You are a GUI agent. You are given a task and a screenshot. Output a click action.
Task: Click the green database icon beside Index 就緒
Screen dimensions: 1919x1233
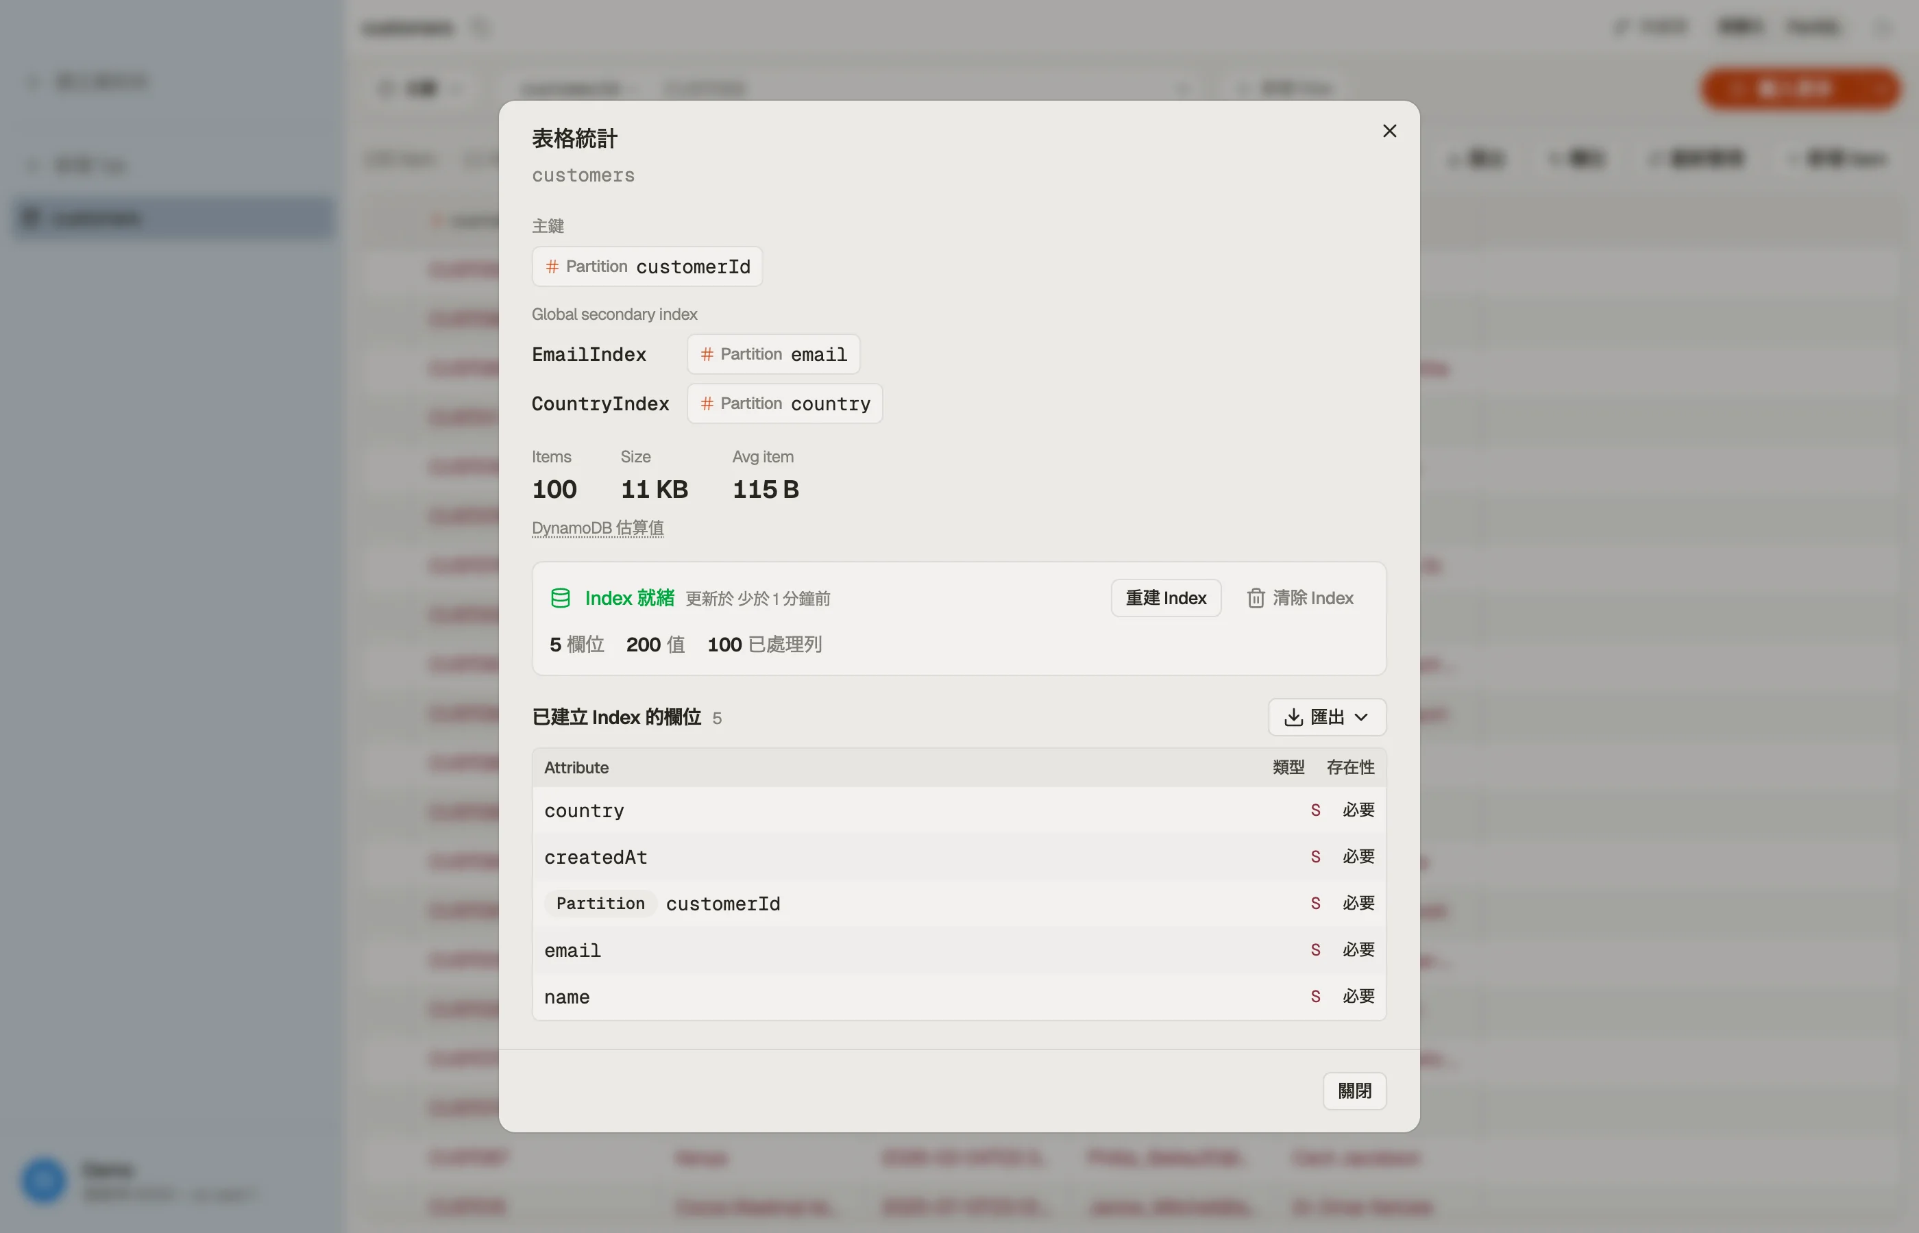tap(560, 598)
